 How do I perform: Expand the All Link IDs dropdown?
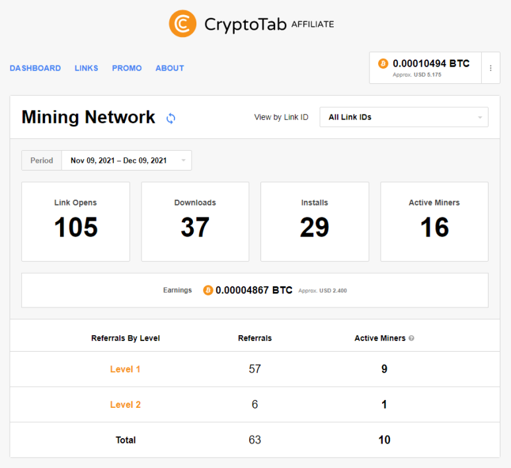[404, 117]
